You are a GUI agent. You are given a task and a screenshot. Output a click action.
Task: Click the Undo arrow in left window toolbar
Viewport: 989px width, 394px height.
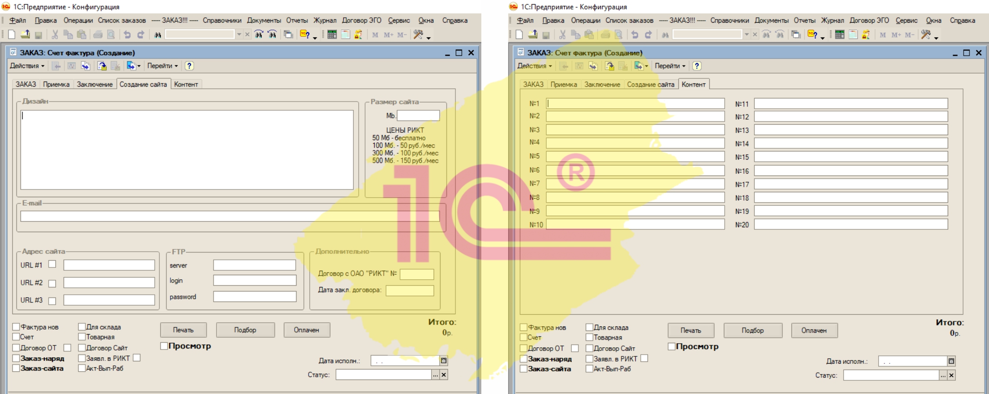click(127, 34)
